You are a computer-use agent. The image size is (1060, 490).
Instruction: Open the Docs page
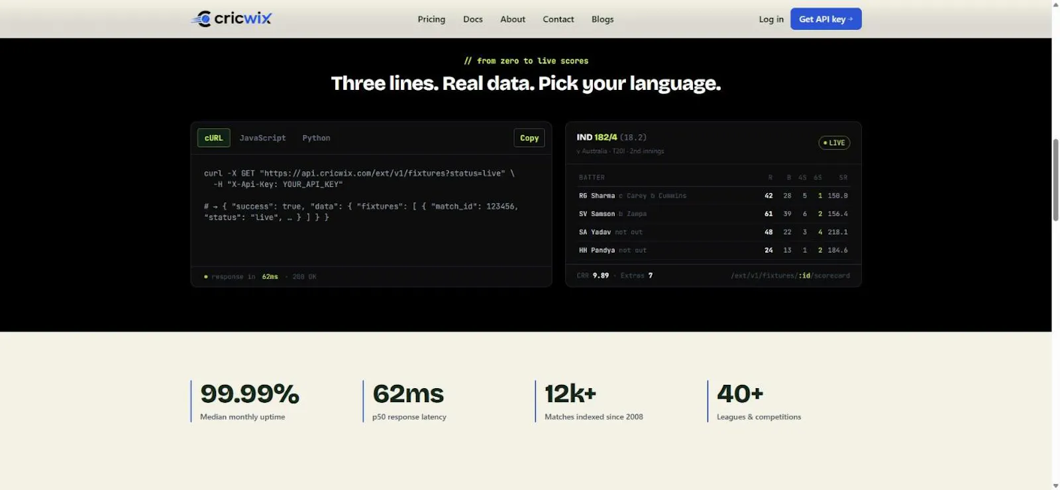click(x=473, y=19)
